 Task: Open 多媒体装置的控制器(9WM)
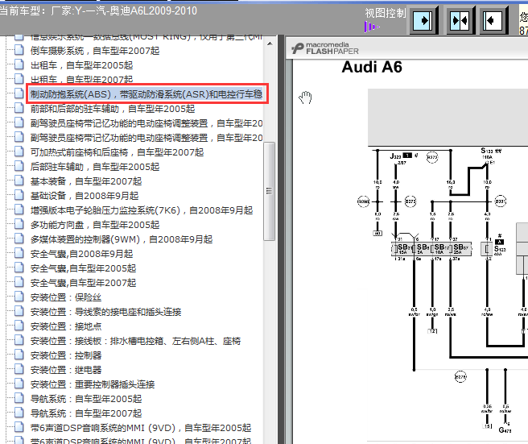(x=122, y=239)
